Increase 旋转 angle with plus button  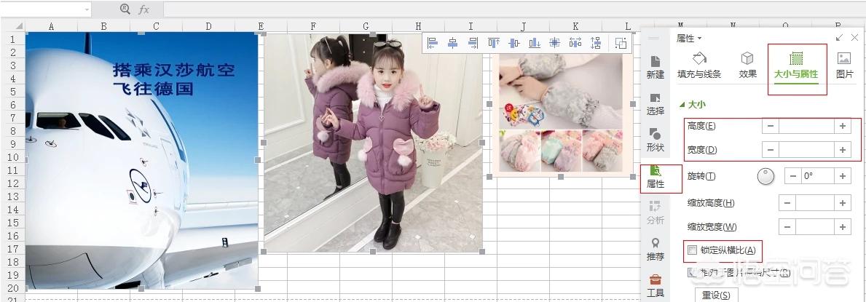coord(842,176)
